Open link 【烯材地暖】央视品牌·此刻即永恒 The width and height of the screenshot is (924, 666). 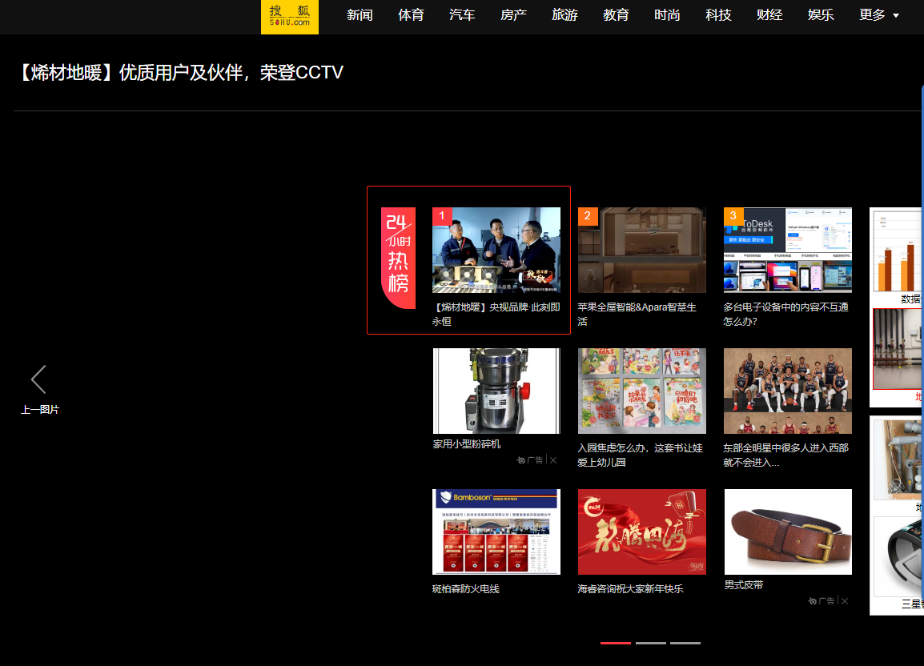click(496, 314)
